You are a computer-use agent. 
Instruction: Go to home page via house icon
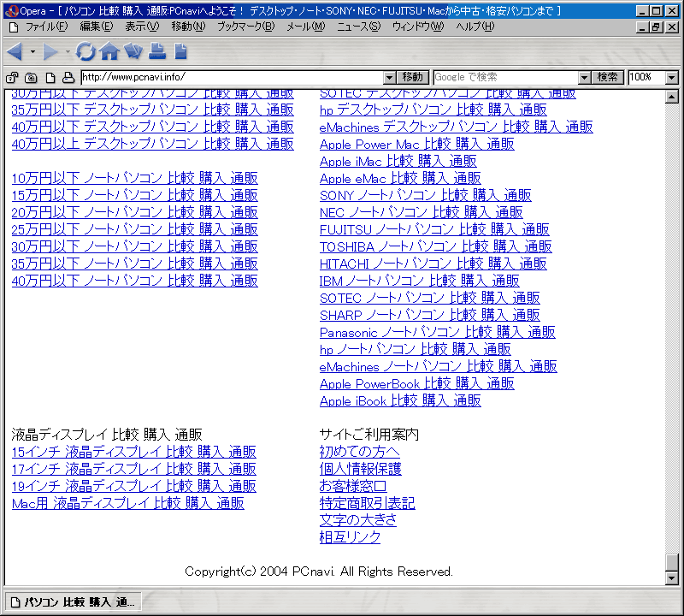click(x=109, y=51)
